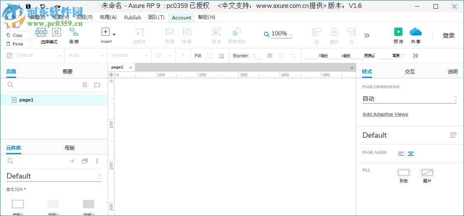Image resolution: width=464 pixels, height=216 pixels.
Task: Click the widget library search icon
Action: [x=10, y=161]
